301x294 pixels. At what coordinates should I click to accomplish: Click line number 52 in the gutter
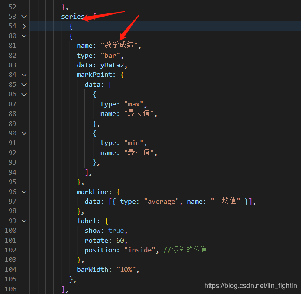(x=13, y=7)
